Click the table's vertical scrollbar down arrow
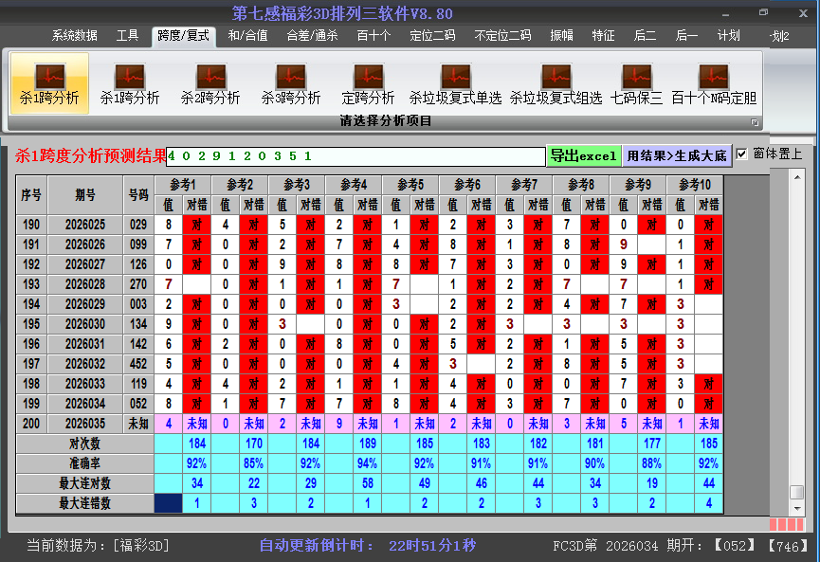The image size is (820, 562). tap(796, 507)
